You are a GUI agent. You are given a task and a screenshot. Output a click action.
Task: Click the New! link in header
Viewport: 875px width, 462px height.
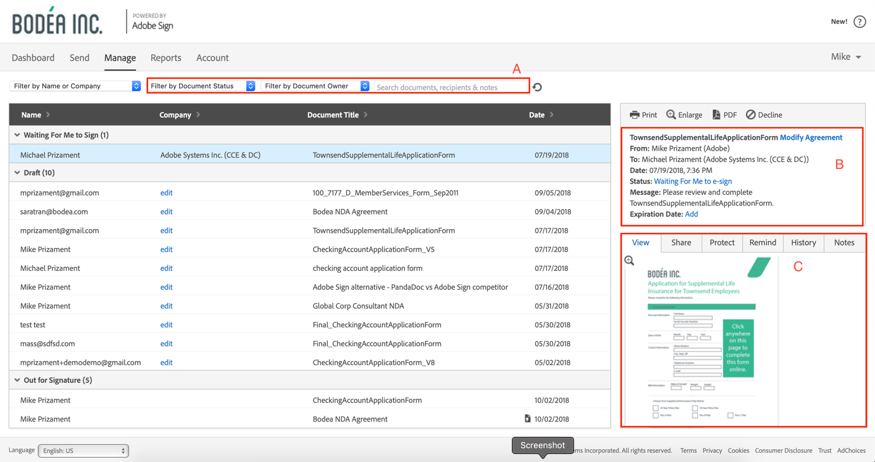(x=839, y=21)
